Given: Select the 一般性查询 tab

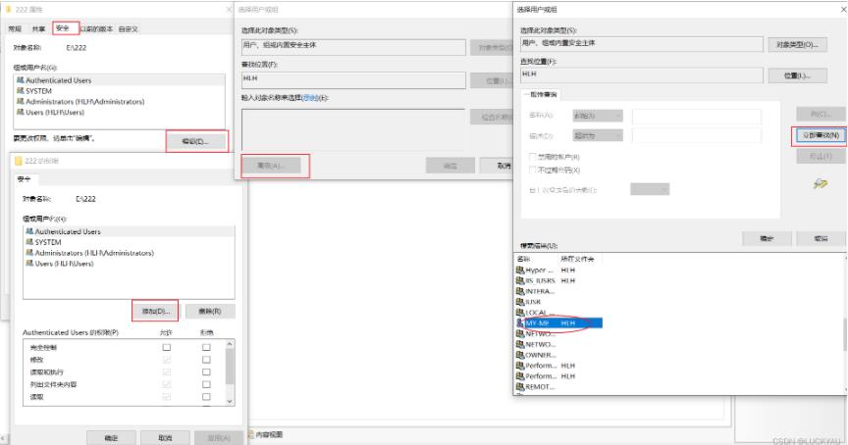Looking at the screenshot, I should [x=541, y=94].
